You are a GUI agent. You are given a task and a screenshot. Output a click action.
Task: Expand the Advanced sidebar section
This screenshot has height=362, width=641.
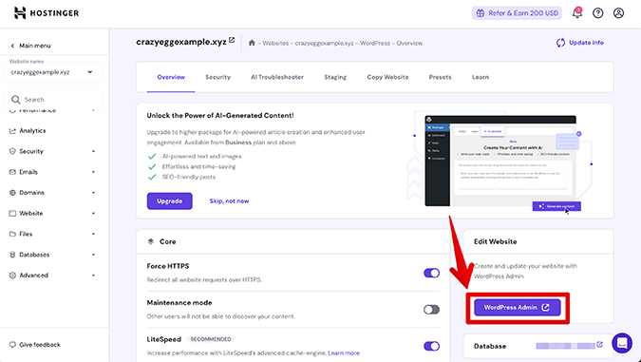pyautogui.click(x=94, y=276)
